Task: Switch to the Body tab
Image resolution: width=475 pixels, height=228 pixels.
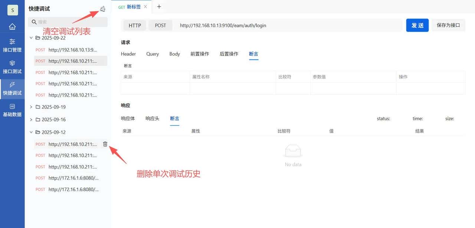Action: pos(174,54)
